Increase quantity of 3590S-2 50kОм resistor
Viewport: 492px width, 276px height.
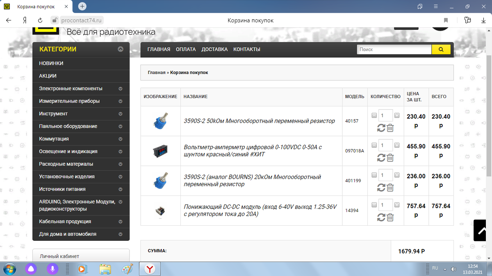pos(396,115)
